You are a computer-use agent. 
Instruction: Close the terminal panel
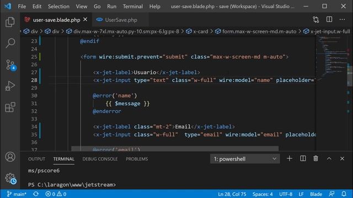coord(342,158)
